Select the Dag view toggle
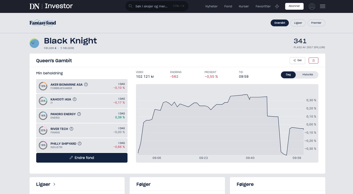The width and height of the screenshot is (353, 194). [x=288, y=75]
